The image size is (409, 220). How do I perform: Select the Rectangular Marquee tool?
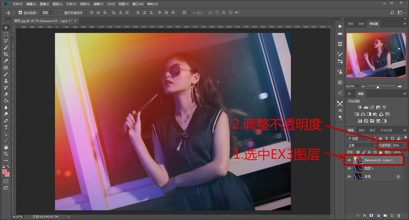tap(6, 34)
